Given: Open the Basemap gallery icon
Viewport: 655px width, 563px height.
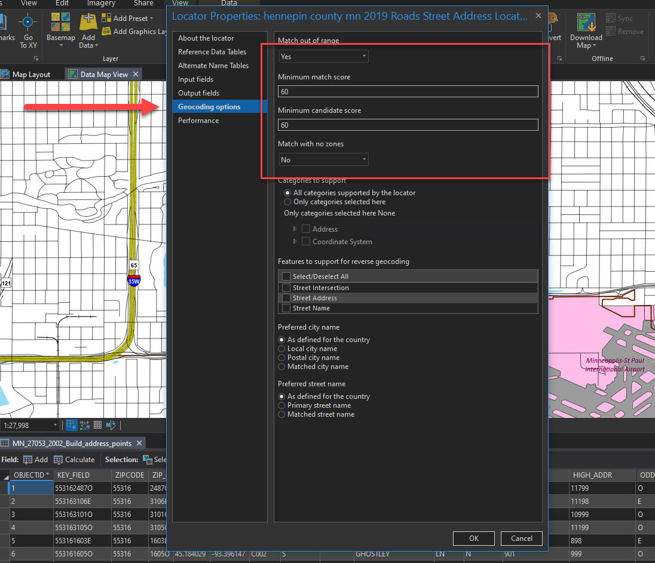Looking at the screenshot, I should point(60,22).
